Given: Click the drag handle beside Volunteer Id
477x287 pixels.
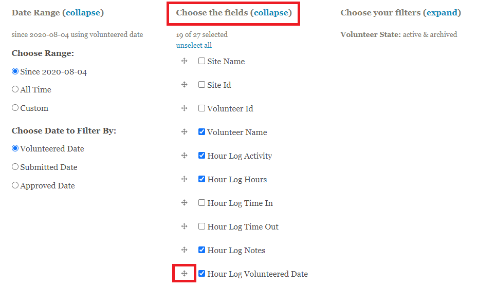Looking at the screenshot, I should 184,108.
